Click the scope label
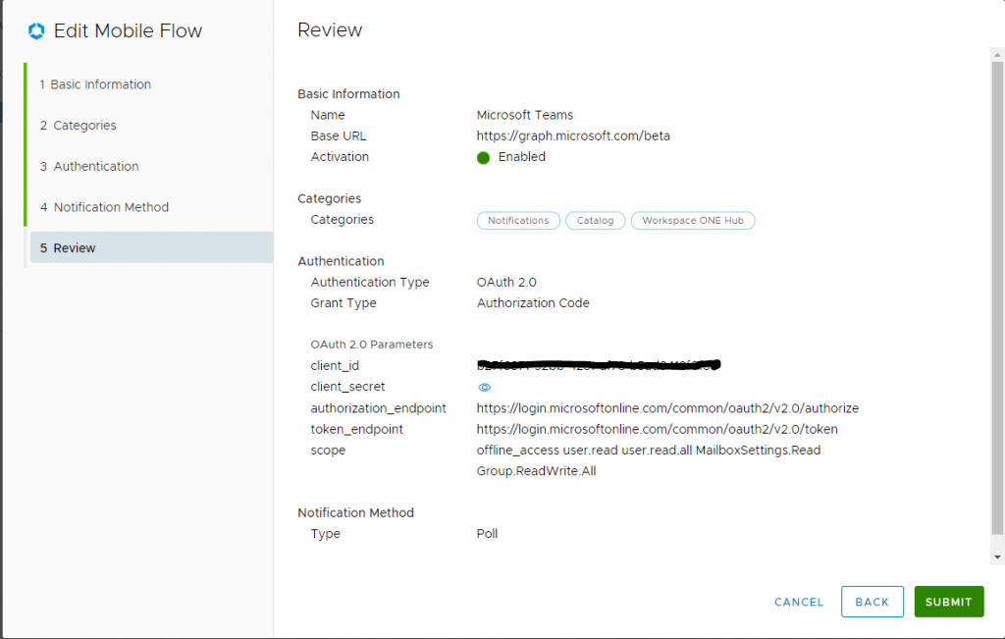1005x639 pixels. 328,451
